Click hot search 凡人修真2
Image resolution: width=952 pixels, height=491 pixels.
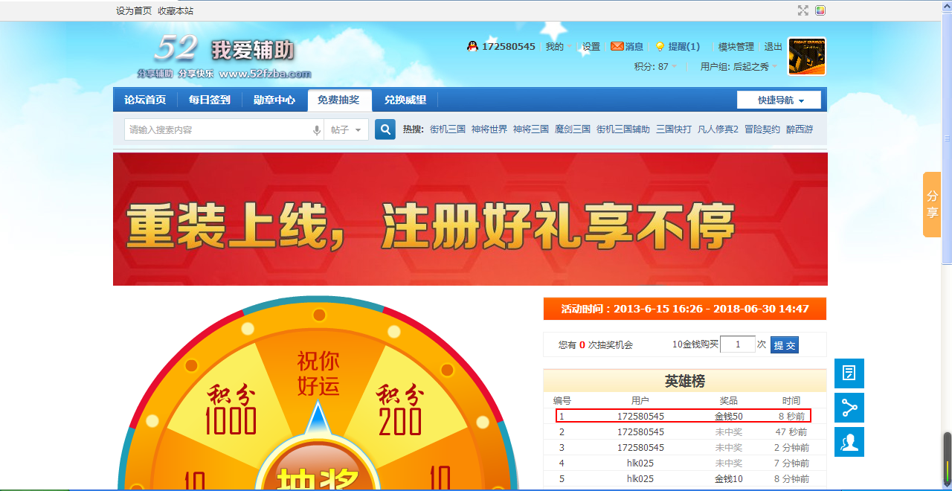tap(718, 129)
